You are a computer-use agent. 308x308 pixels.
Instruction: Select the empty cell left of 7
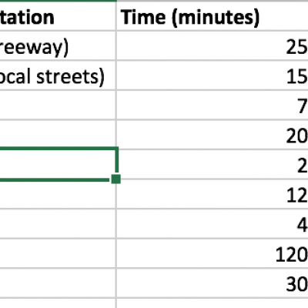click(x=58, y=105)
